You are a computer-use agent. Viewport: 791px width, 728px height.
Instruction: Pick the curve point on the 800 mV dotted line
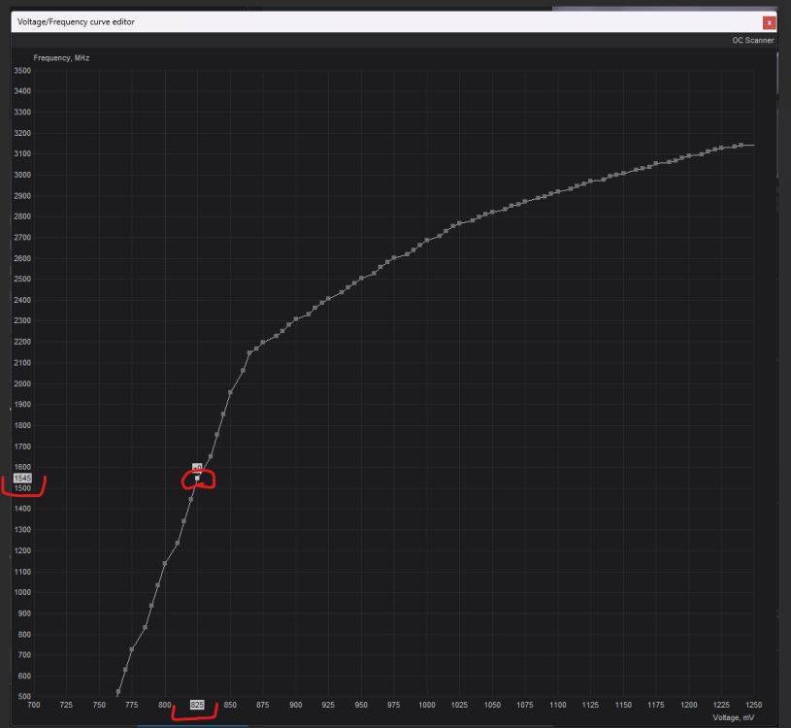165,563
